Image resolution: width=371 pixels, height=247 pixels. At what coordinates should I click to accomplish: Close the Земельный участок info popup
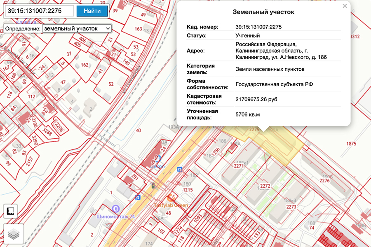coord(345,6)
